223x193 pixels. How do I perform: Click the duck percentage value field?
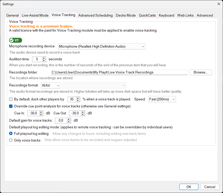[x=72, y=99]
